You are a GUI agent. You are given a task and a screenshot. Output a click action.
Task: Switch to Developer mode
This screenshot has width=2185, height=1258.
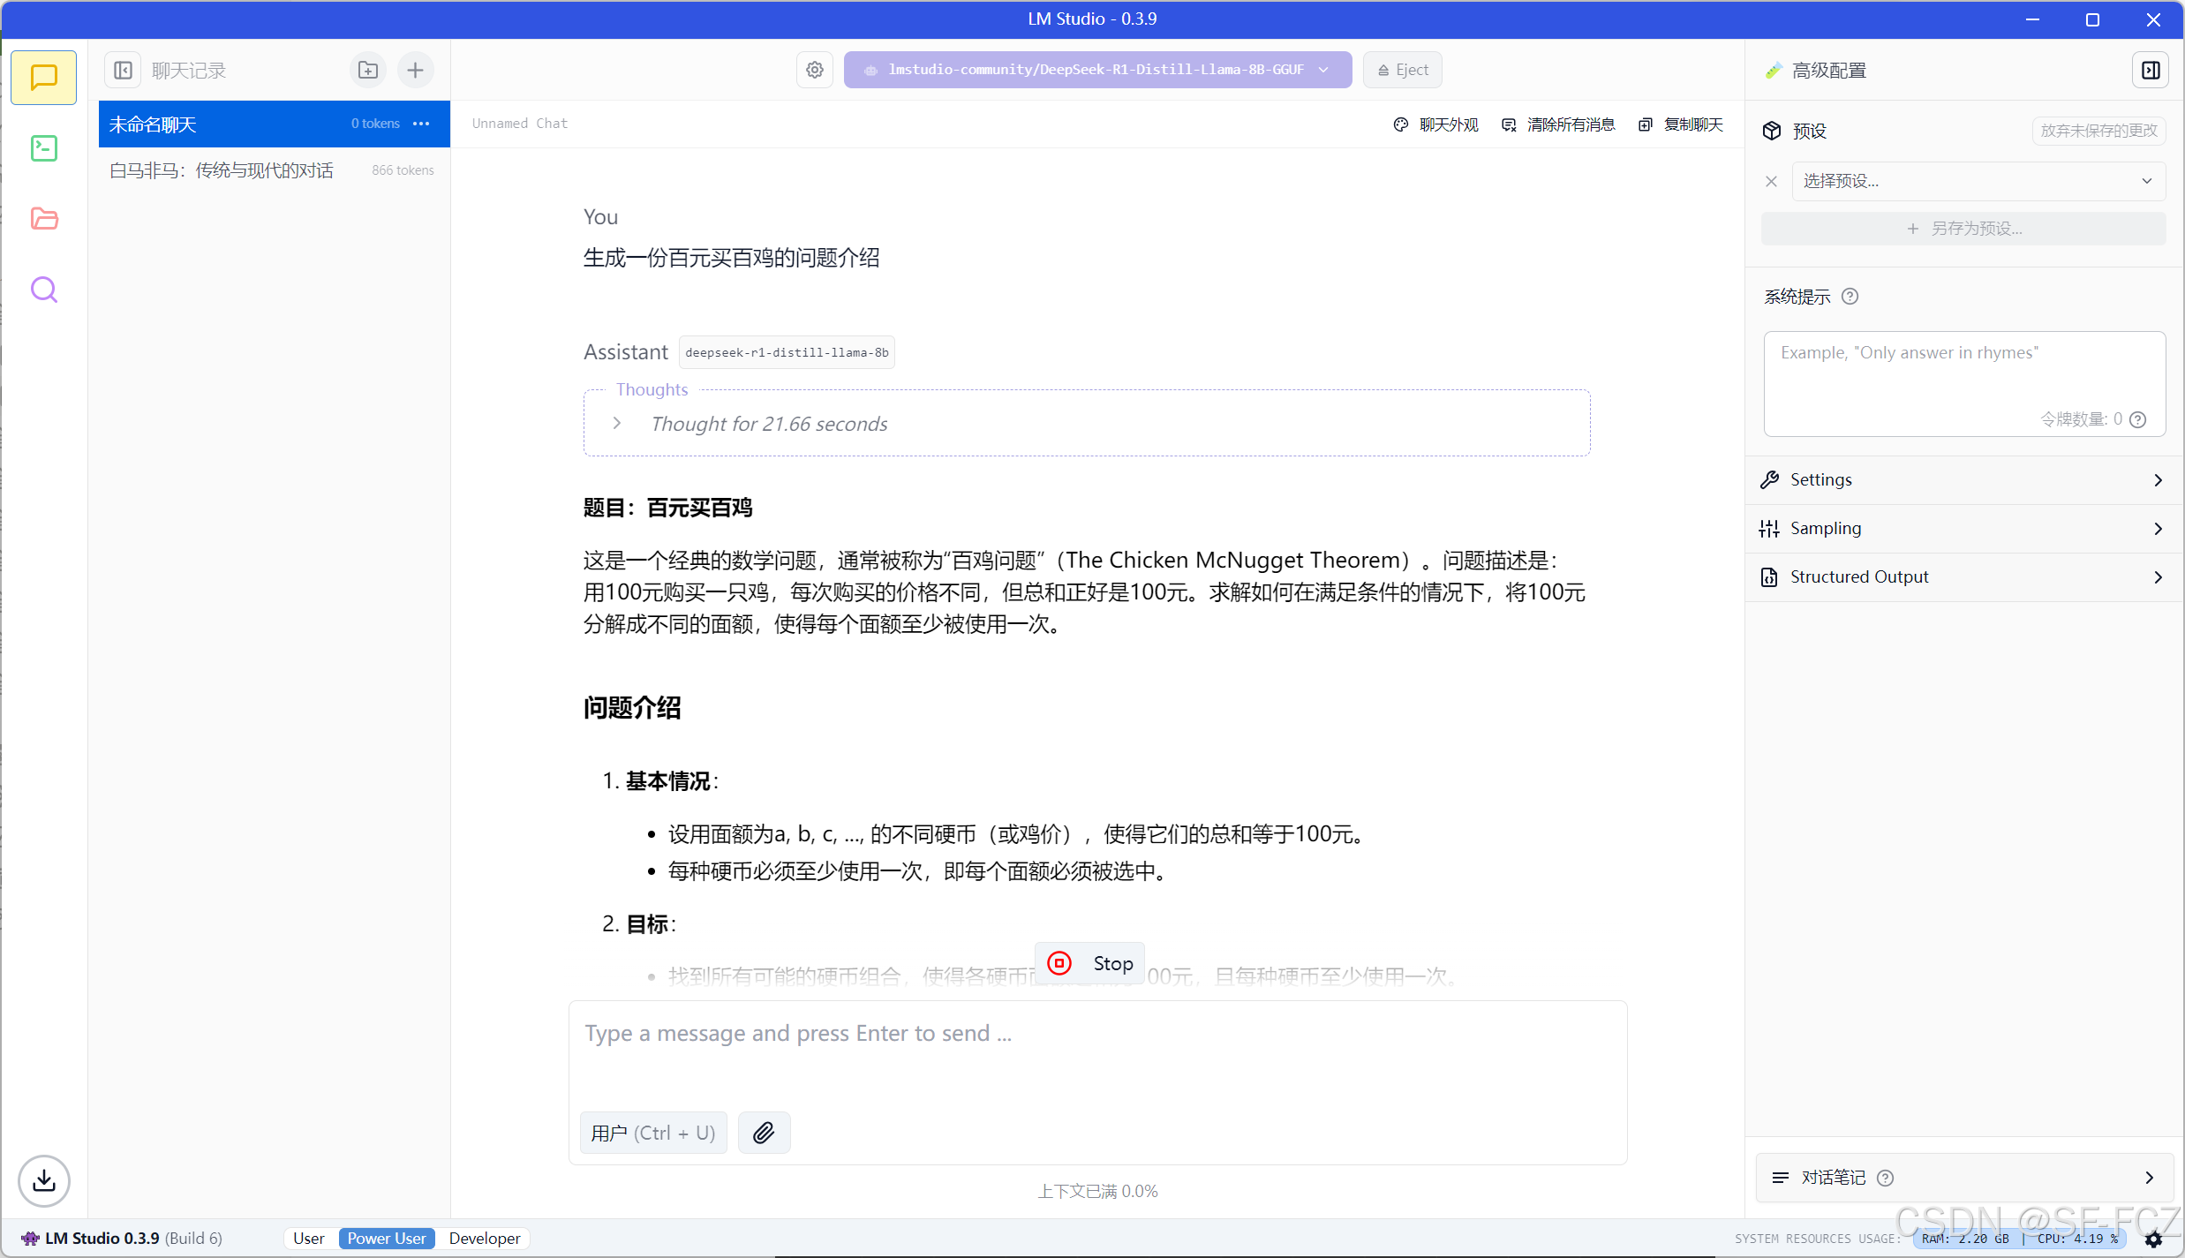[484, 1239]
